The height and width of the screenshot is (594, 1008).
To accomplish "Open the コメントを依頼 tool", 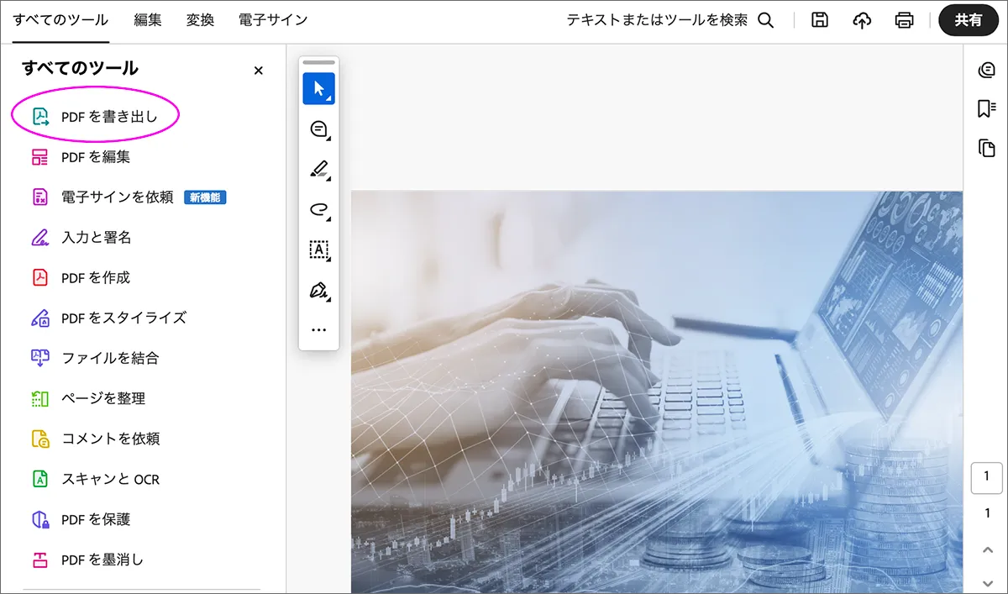I will pyautogui.click(x=95, y=439).
